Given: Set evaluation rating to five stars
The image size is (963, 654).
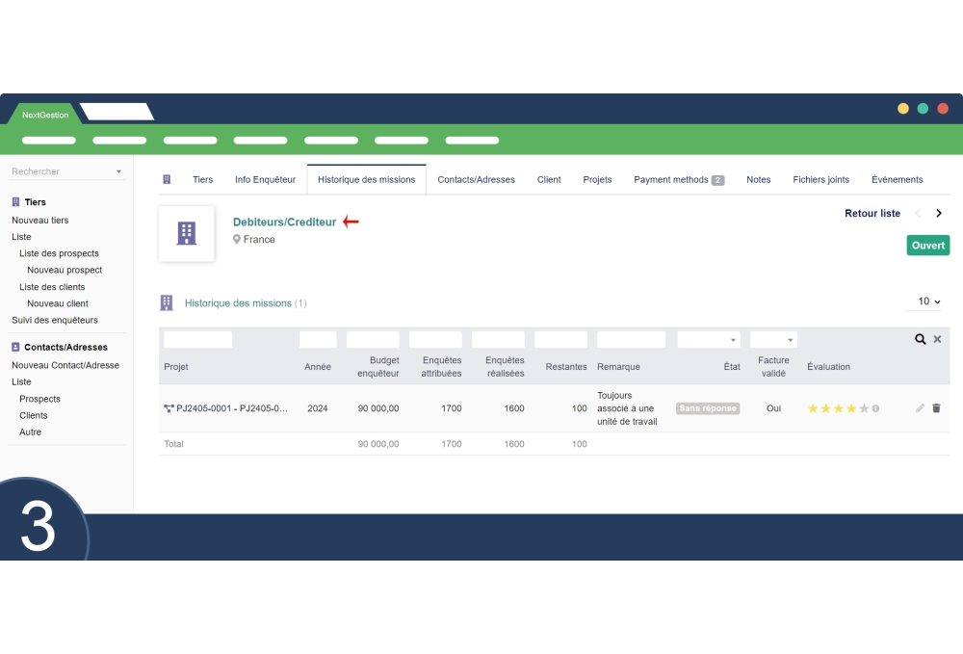Looking at the screenshot, I should coord(864,408).
